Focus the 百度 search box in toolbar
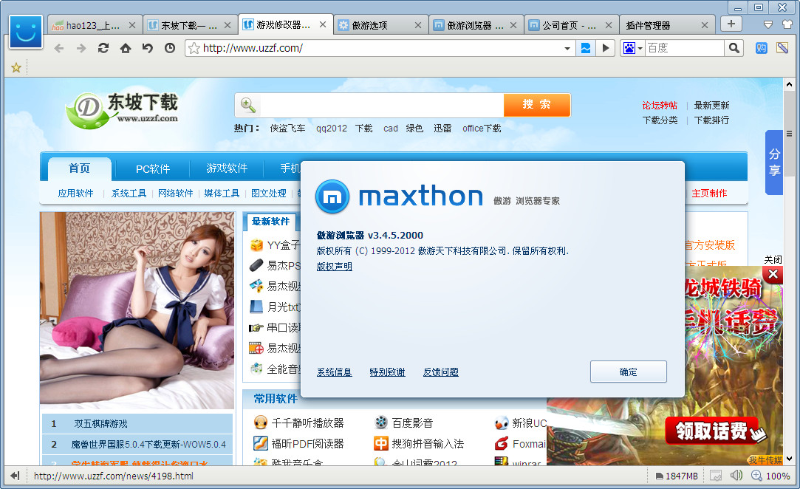 684,48
